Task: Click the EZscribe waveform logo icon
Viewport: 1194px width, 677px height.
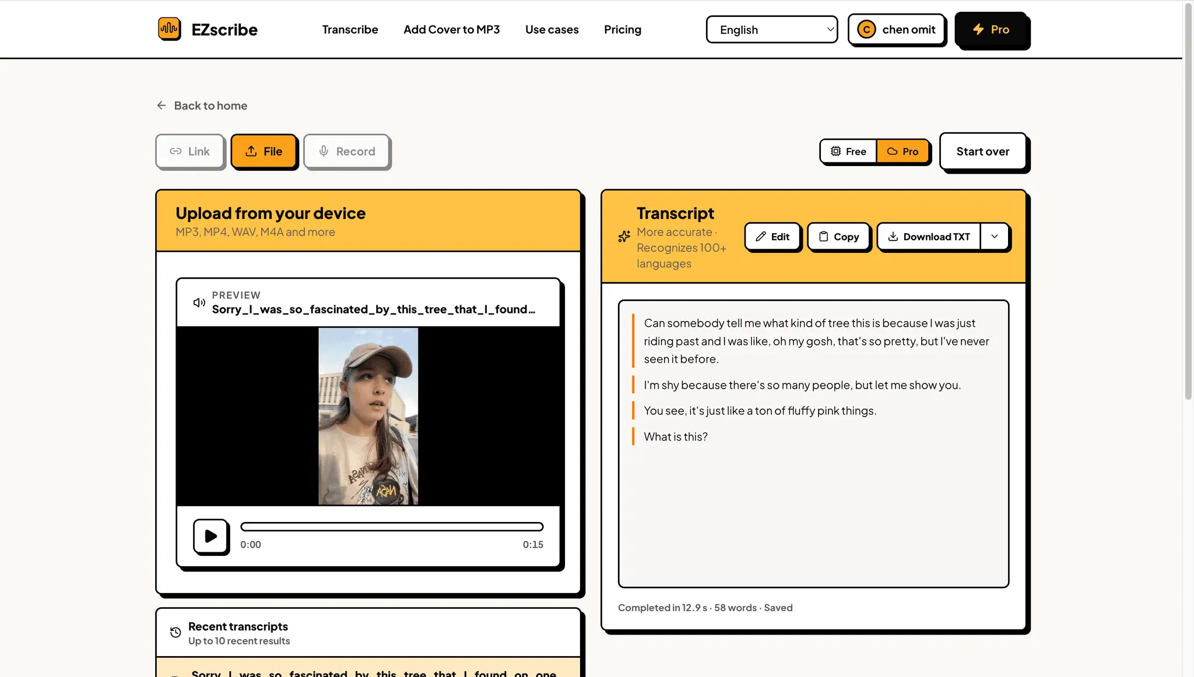Action: (x=169, y=29)
